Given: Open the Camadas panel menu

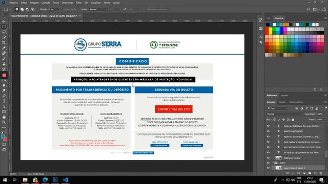Looking at the screenshot, I should click(325, 102).
